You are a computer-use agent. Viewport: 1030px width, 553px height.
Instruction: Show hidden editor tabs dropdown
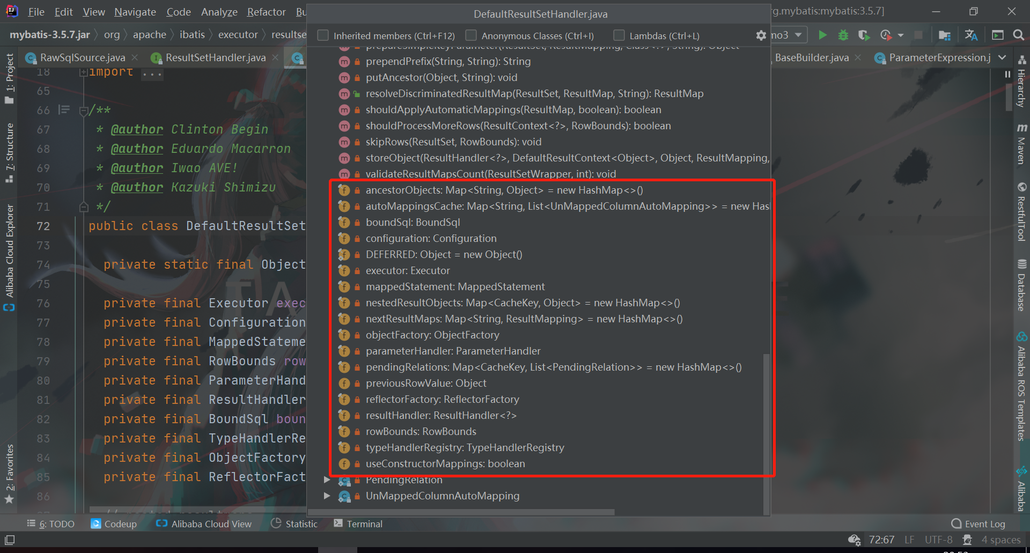[x=1002, y=57]
